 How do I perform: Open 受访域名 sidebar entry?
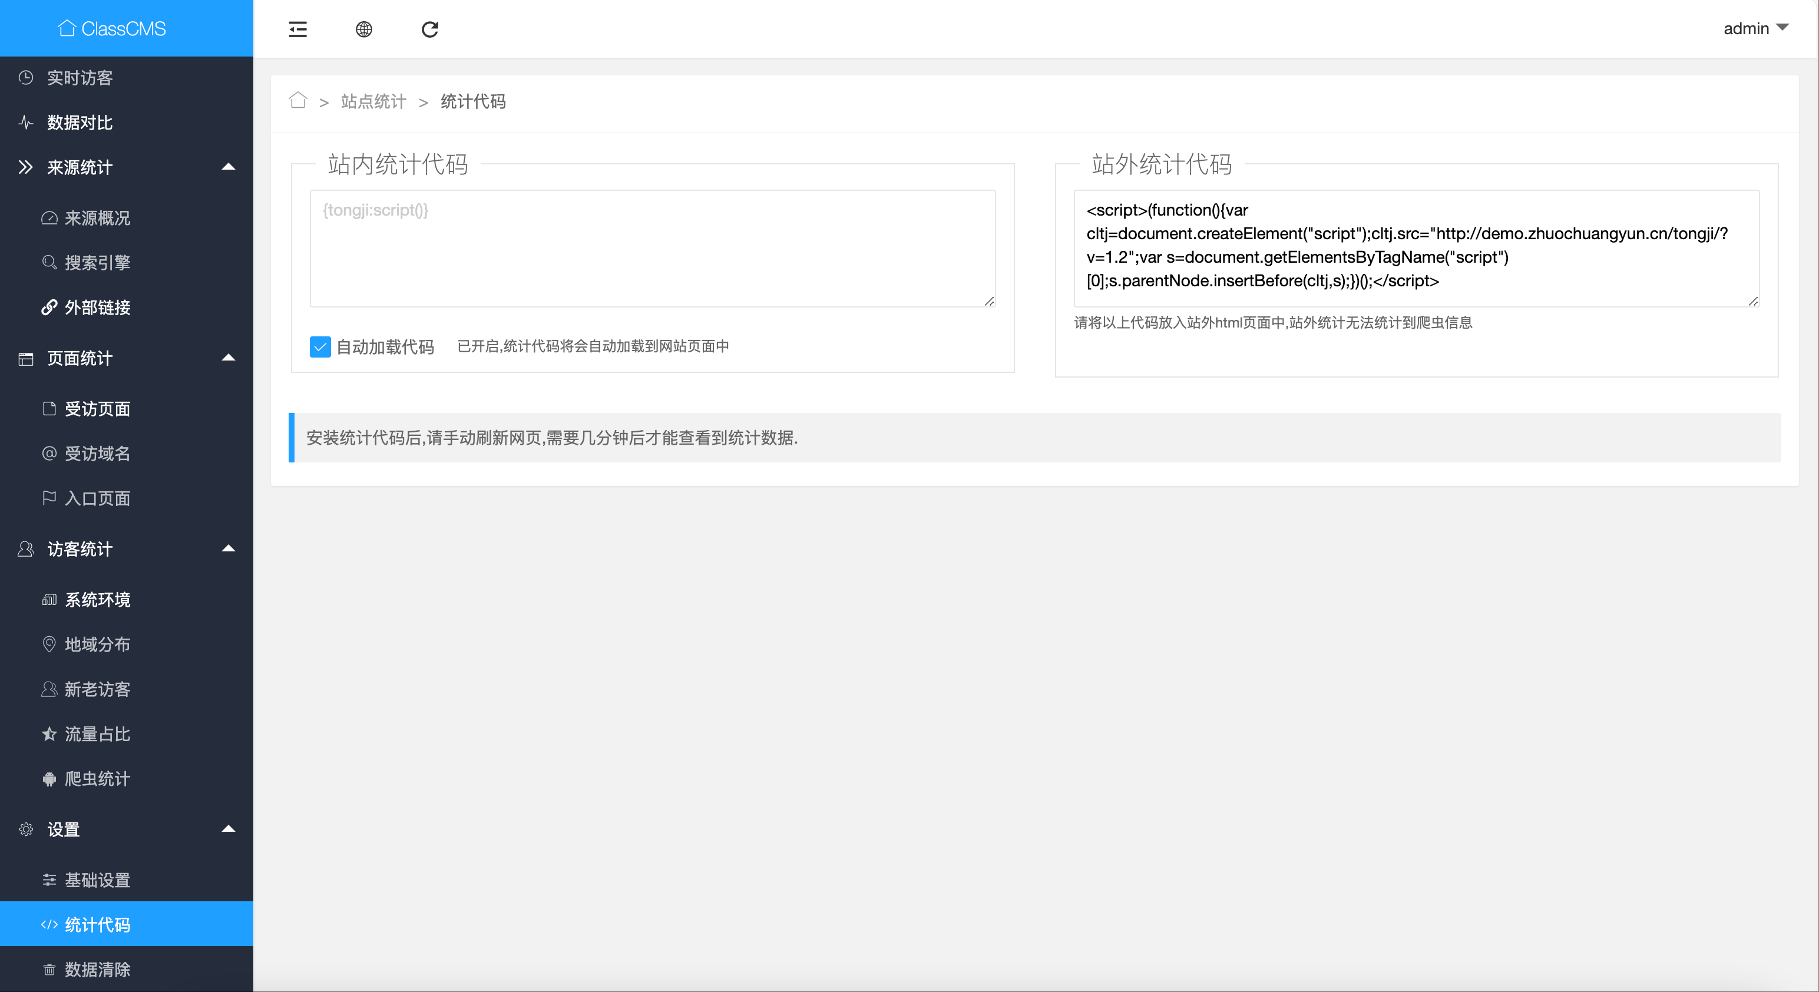click(127, 453)
